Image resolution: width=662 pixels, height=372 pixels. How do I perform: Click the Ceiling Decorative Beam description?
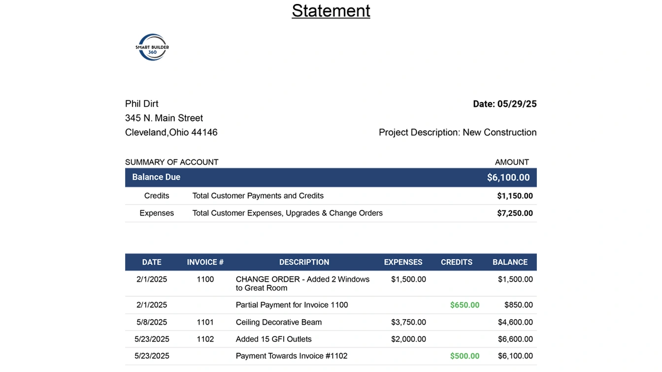tap(278, 322)
